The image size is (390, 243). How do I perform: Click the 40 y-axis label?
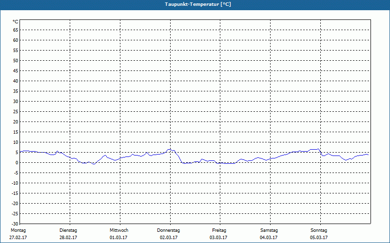tap(16, 81)
